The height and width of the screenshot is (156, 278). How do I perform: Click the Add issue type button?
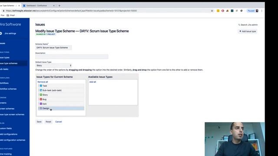click(248, 31)
